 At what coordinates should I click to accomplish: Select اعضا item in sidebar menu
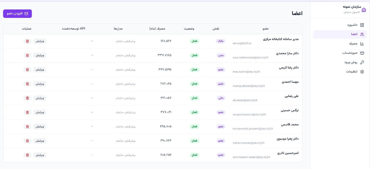[340, 34]
